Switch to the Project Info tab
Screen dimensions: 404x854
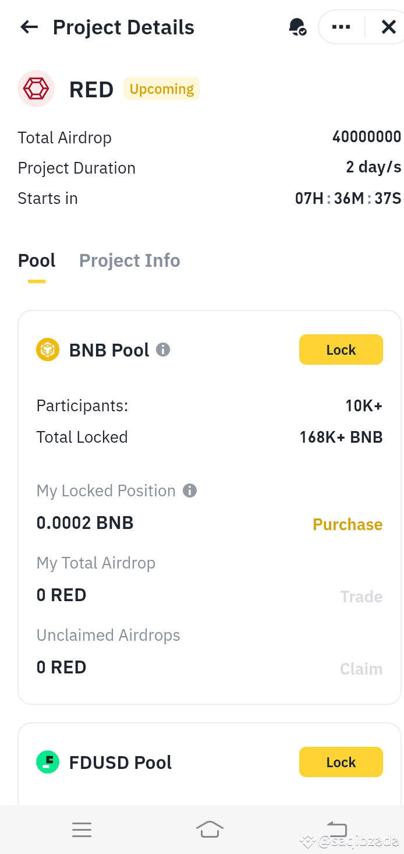129,260
